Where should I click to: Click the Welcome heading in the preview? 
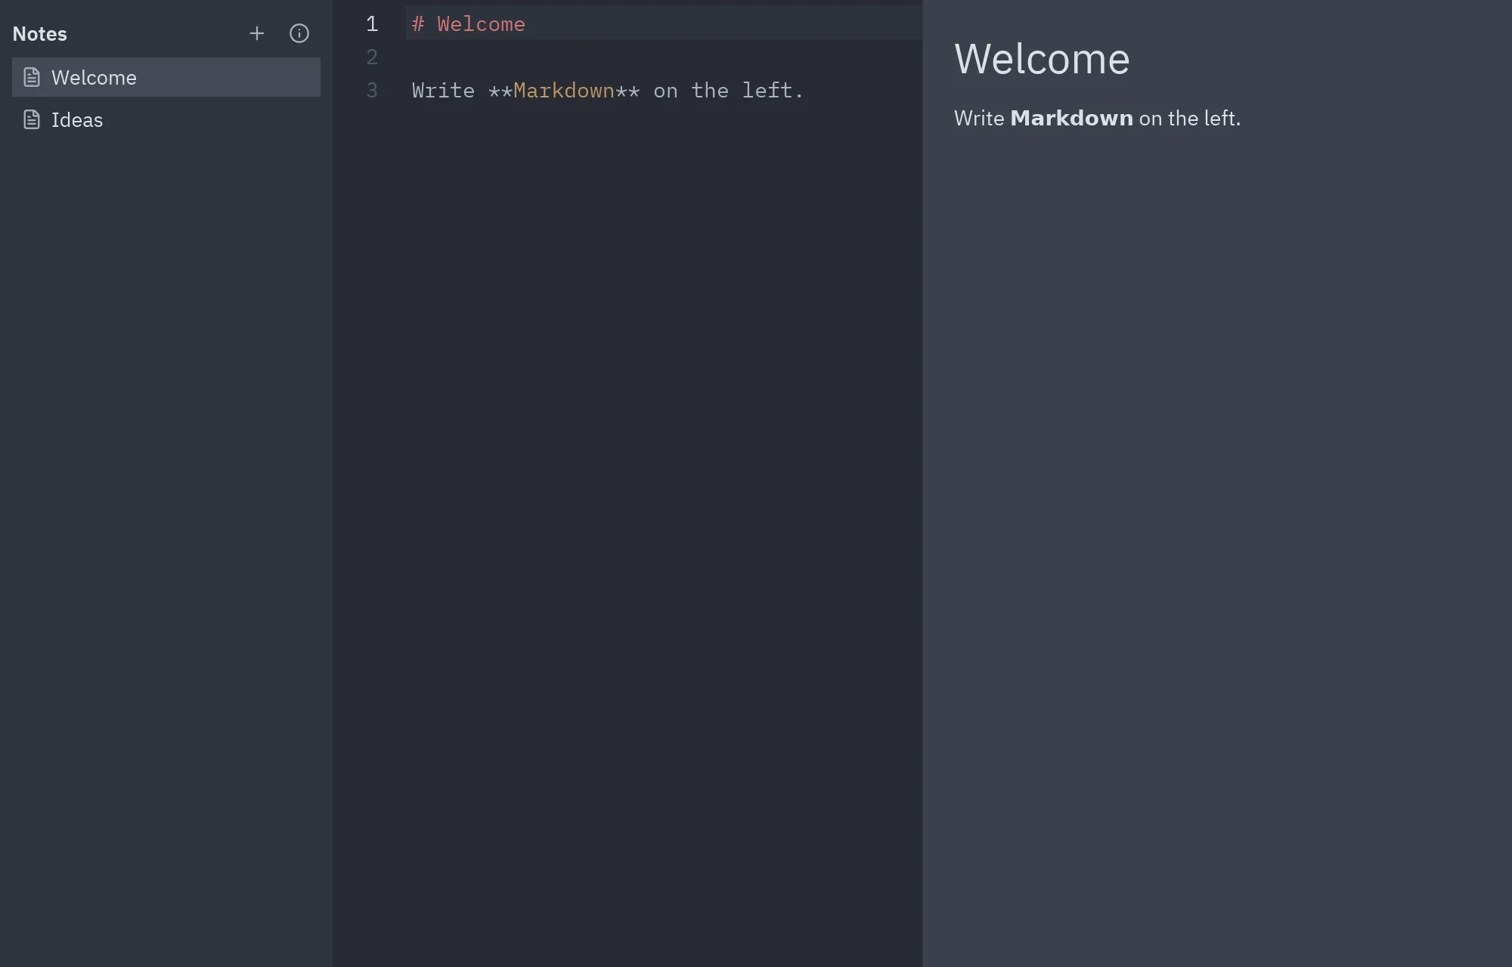(x=1042, y=59)
